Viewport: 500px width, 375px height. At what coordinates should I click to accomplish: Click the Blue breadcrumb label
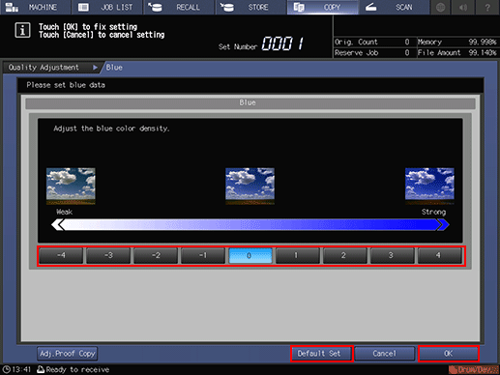pyautogui.click(x=114, y=68)
